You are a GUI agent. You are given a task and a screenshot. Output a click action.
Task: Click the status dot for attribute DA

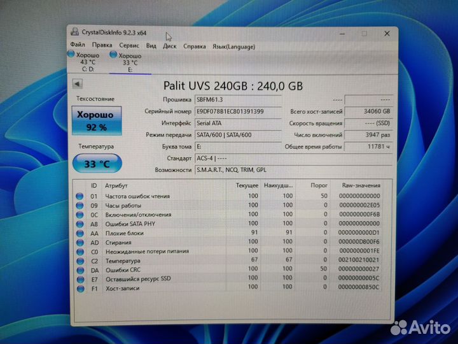80,270
